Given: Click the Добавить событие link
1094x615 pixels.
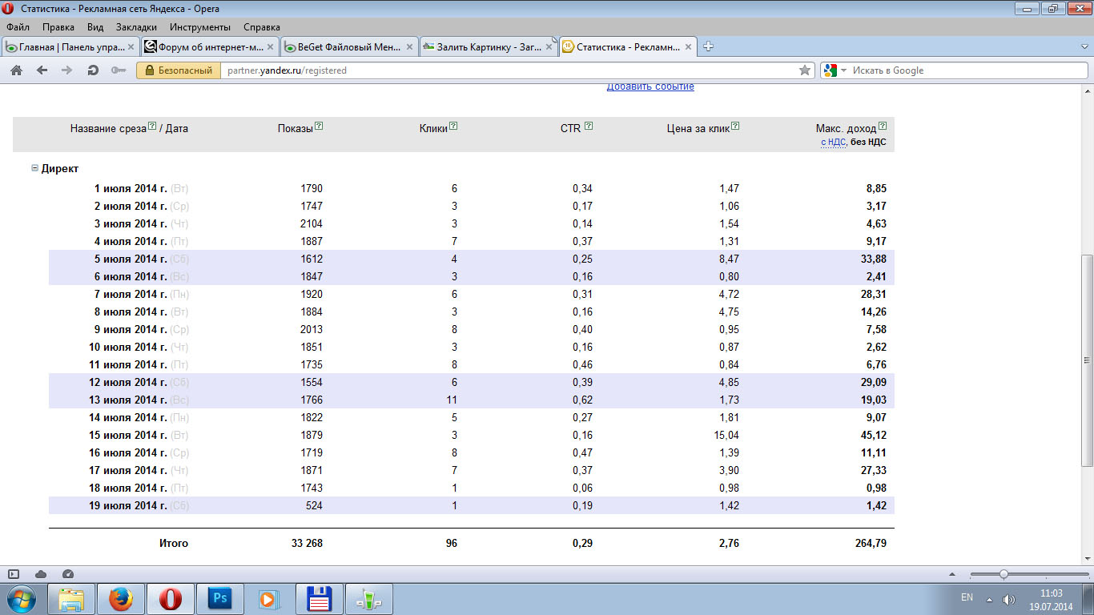Looking at the screenshot, I should pos(650,87).
